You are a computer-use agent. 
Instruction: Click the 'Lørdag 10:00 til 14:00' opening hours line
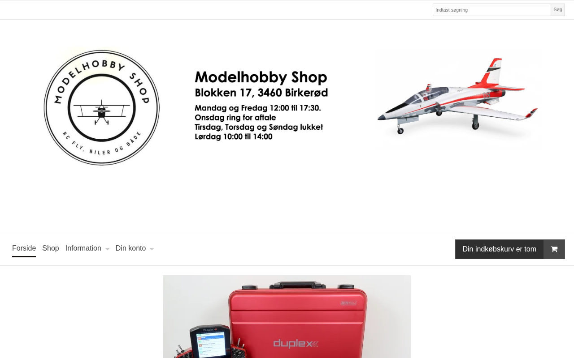(234, 136)
